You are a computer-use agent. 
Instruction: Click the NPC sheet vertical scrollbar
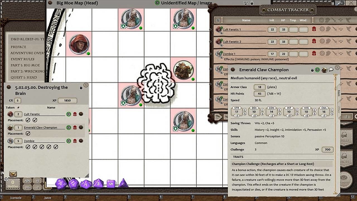click(x=336, y=134)
